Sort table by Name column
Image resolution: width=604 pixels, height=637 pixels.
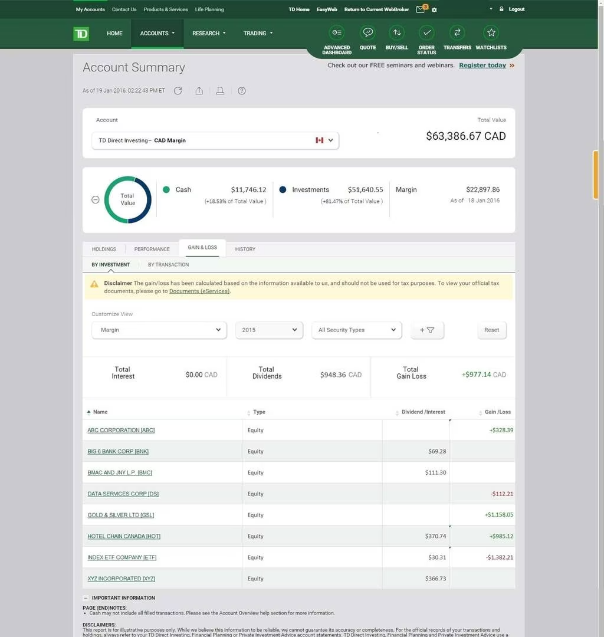(97, 412)
